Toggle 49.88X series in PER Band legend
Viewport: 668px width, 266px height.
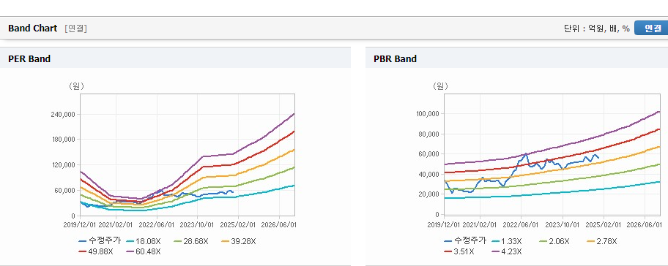coord(96,251)
